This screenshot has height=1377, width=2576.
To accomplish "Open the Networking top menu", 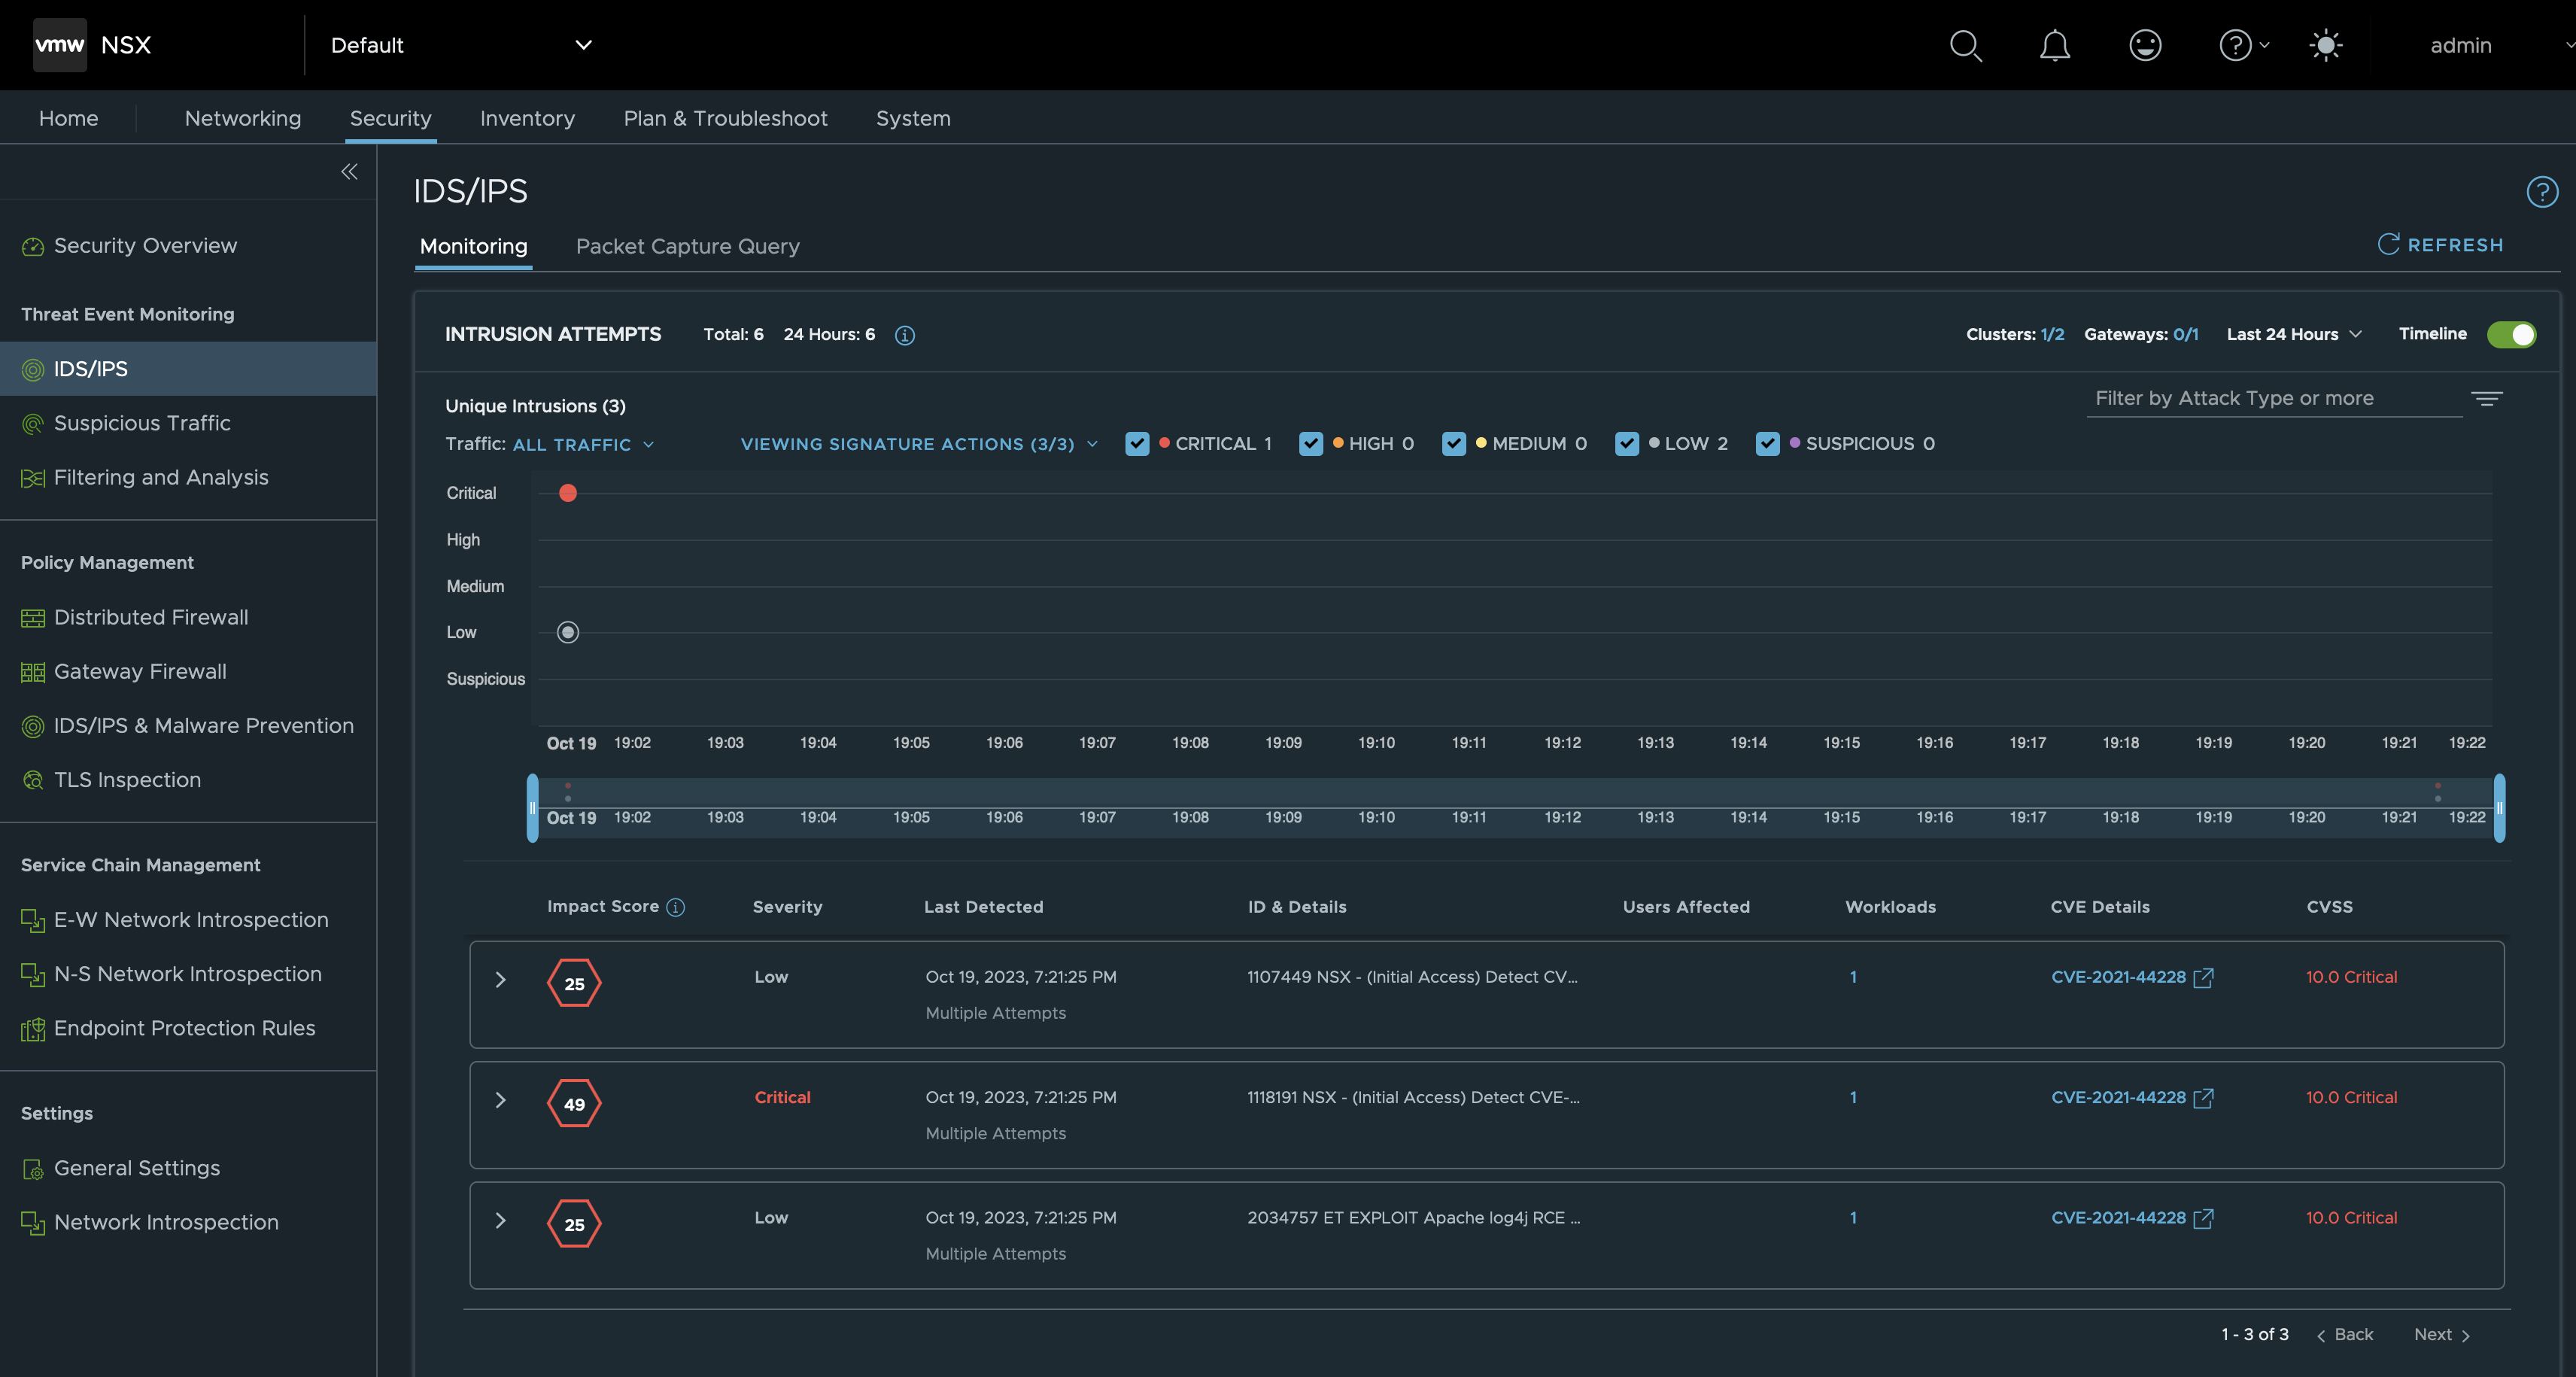I will (x=242, y=118).
